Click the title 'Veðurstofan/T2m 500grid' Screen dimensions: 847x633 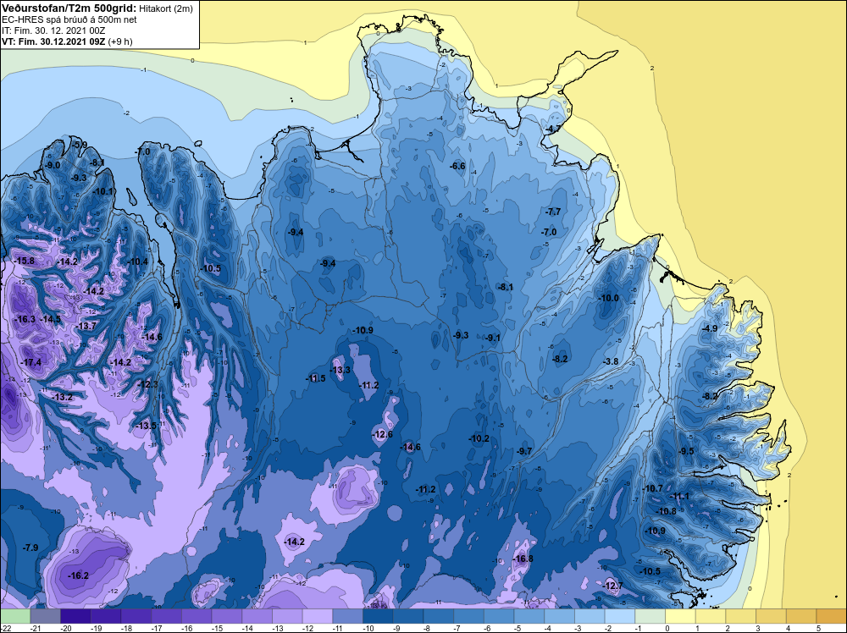pos(69,8)
